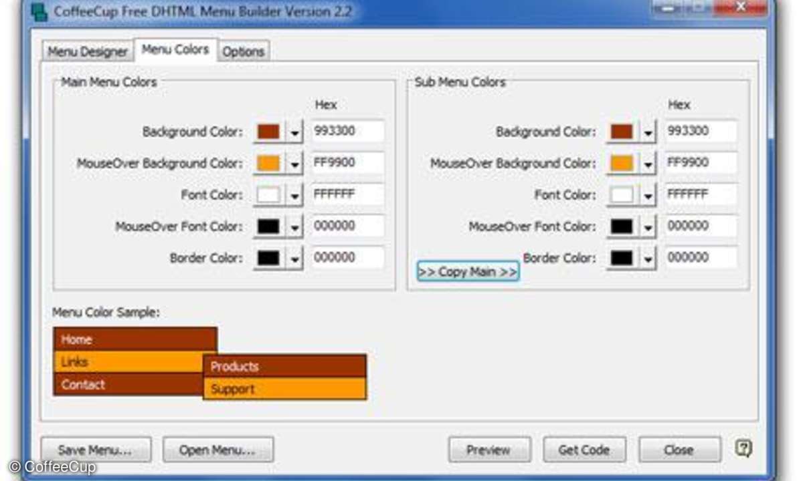Viewport: 803px width, 481px height.
Task: Click Products in the sample submenu
Action: pos(285,366)
